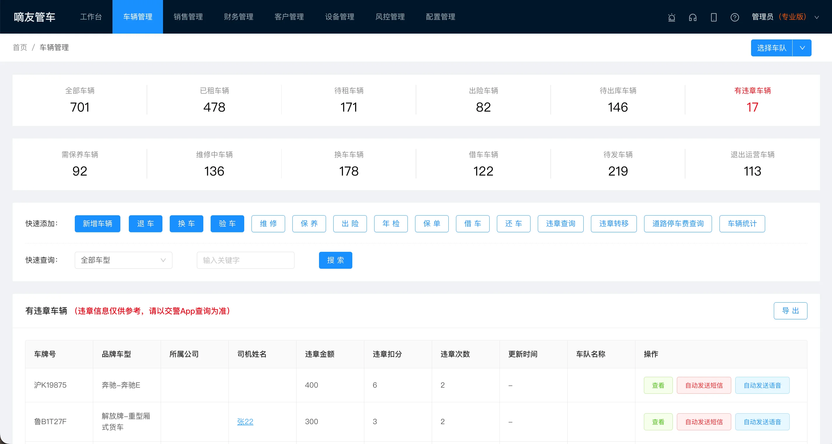Expand the 选择车队 dropdown arrow

pos(802,48)
